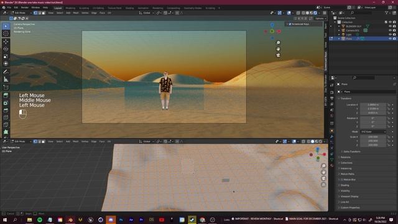
Task: Open the Mesh menu in top viewport
Action: (76, 12)
